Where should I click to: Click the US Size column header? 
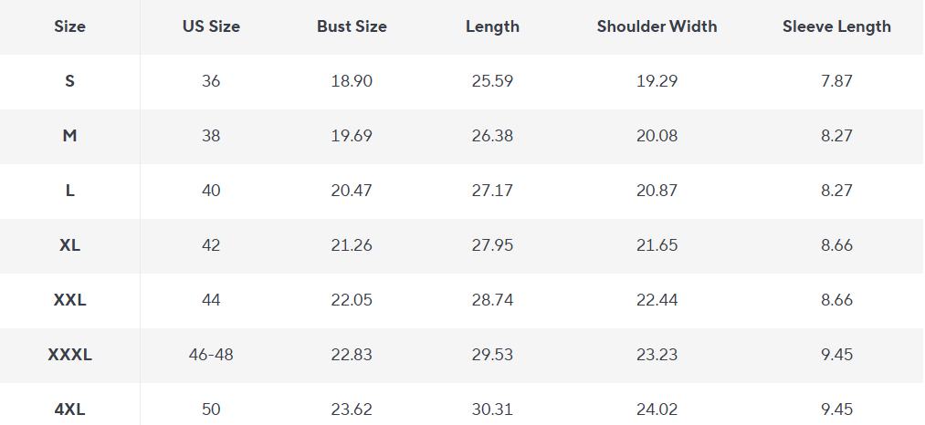click(x=211, y=26)
